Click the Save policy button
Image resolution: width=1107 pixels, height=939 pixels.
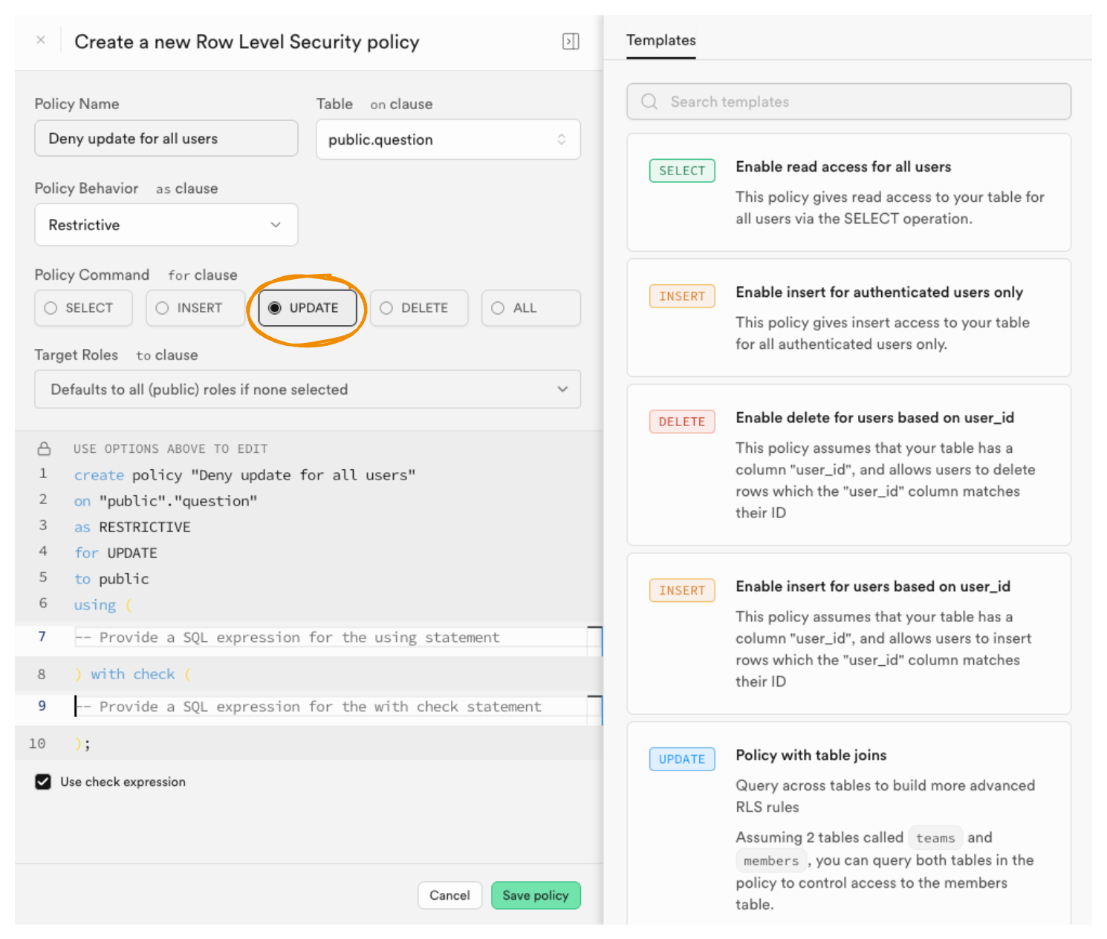pyautogui.click(x=535, y=895)
